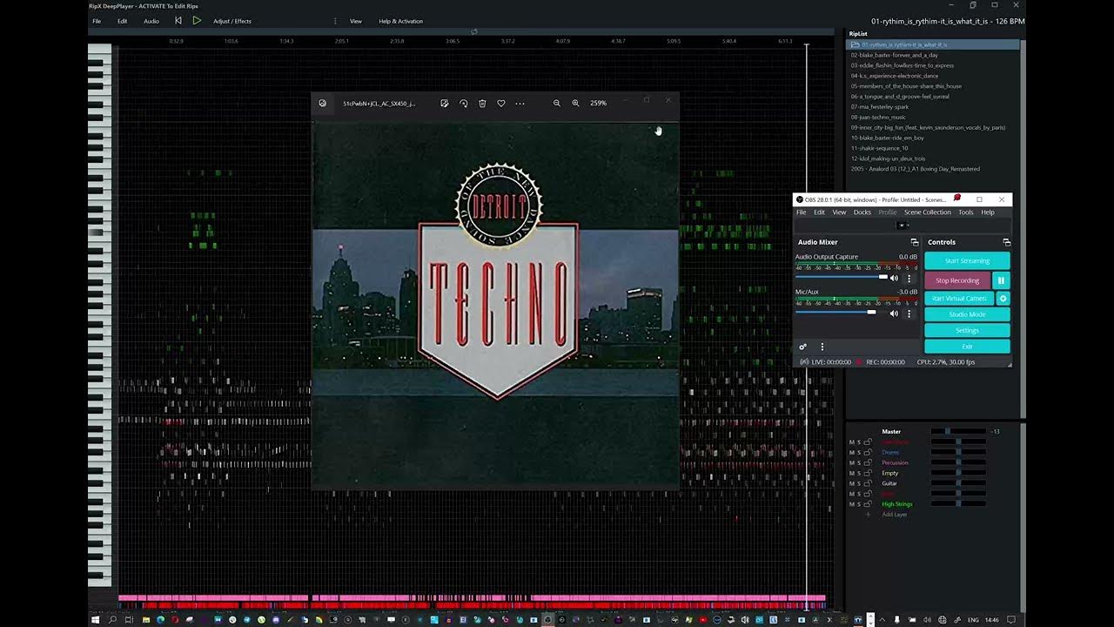Image resolution: width=1114 pixels, height=627 pixels.
Task: Open OBS advanced audio properties gears icon
Action: (803, 347)
